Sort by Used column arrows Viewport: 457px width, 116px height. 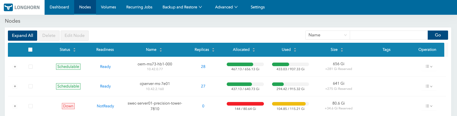[x=295, y=50]
